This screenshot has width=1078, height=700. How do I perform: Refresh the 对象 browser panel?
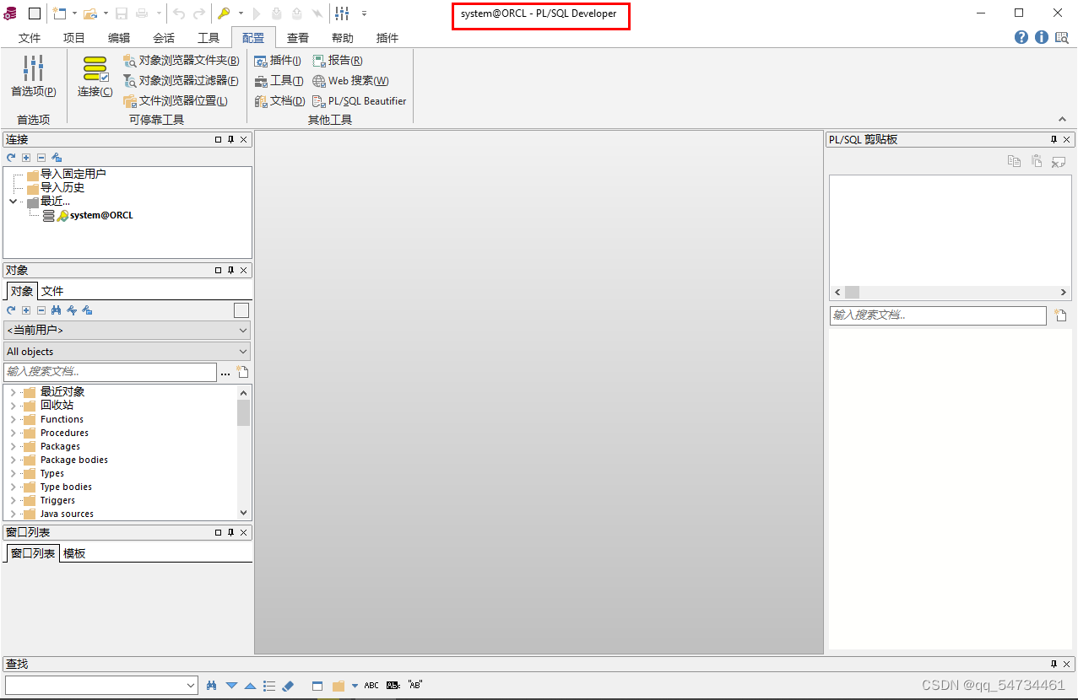[11, 310]
